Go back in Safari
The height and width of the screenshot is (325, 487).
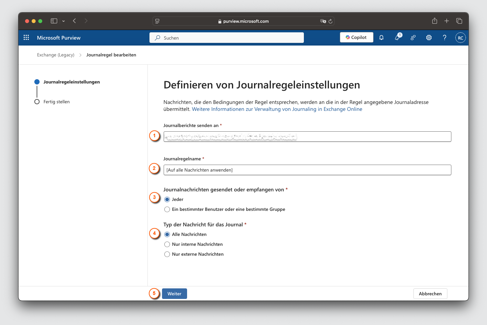click(x=75, y=21)
